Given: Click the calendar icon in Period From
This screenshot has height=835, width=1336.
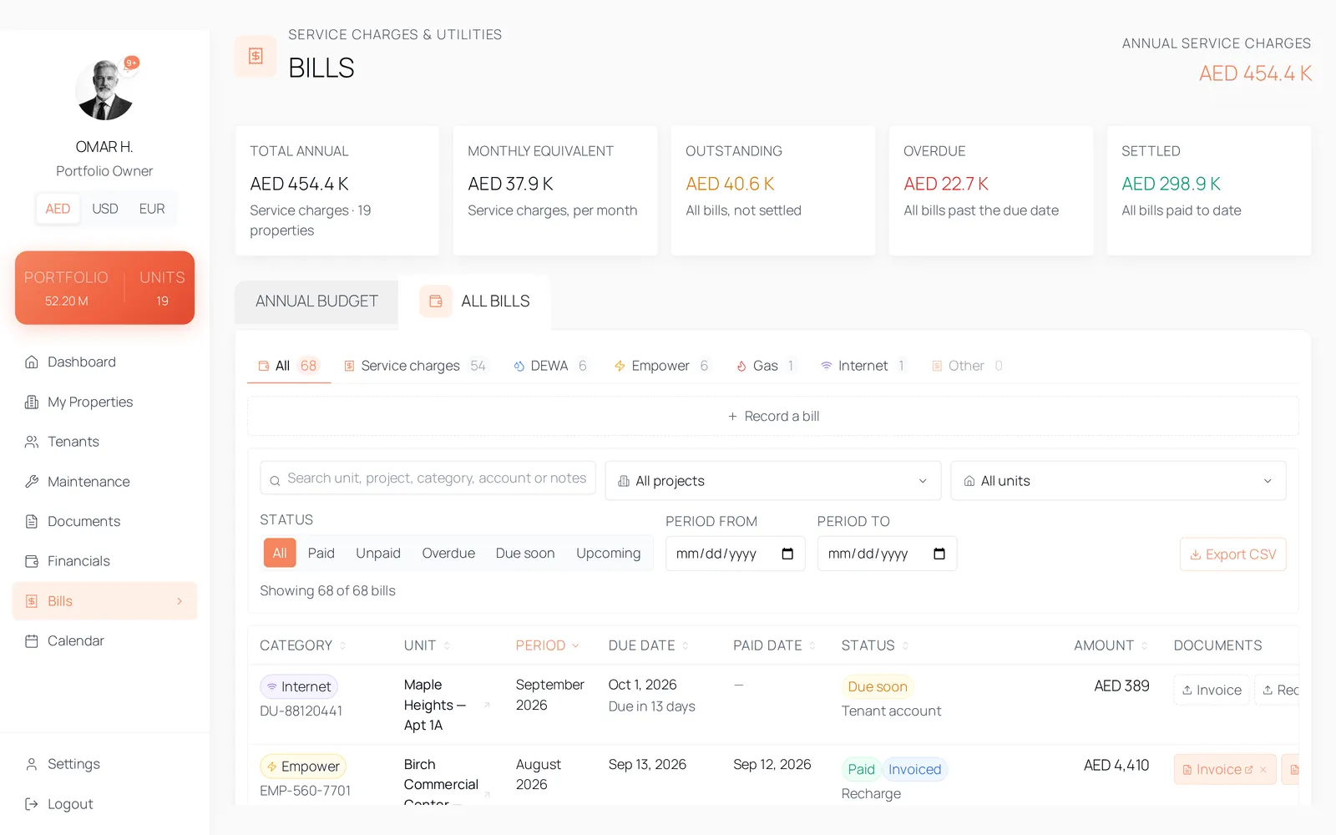Looking at the screenshot, I should tap(787, 554).
